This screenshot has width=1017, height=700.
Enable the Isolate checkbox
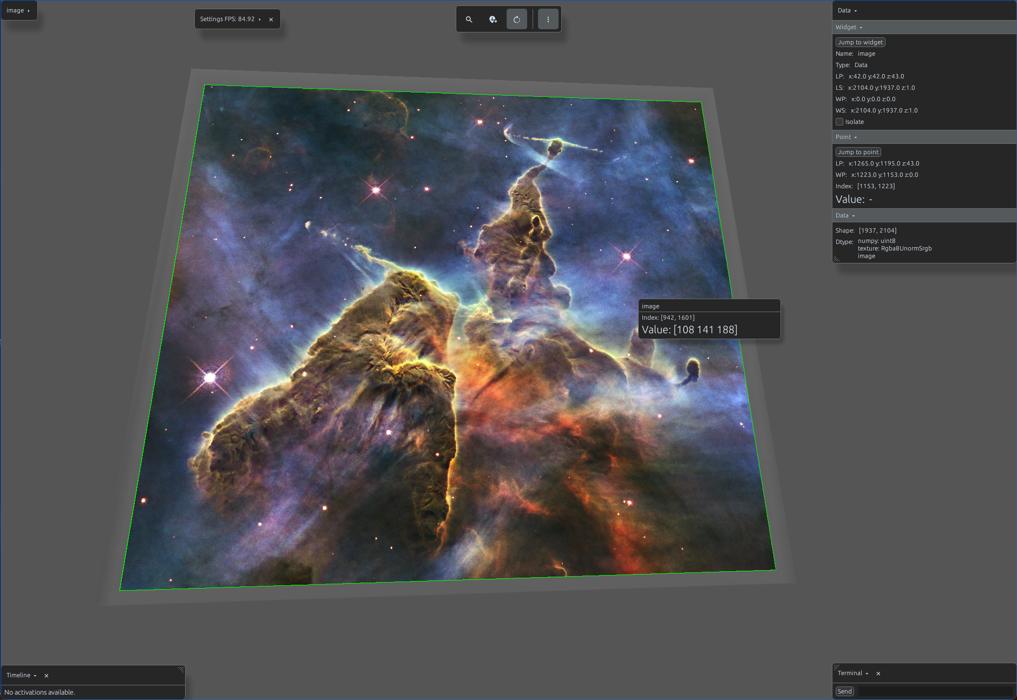click(x=839, y=122)
